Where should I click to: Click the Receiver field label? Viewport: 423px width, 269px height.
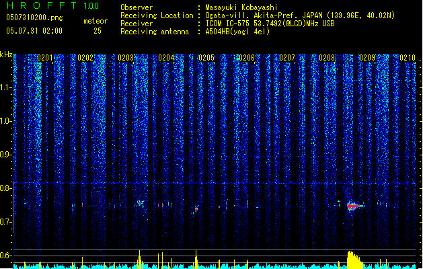pos(137,24)
